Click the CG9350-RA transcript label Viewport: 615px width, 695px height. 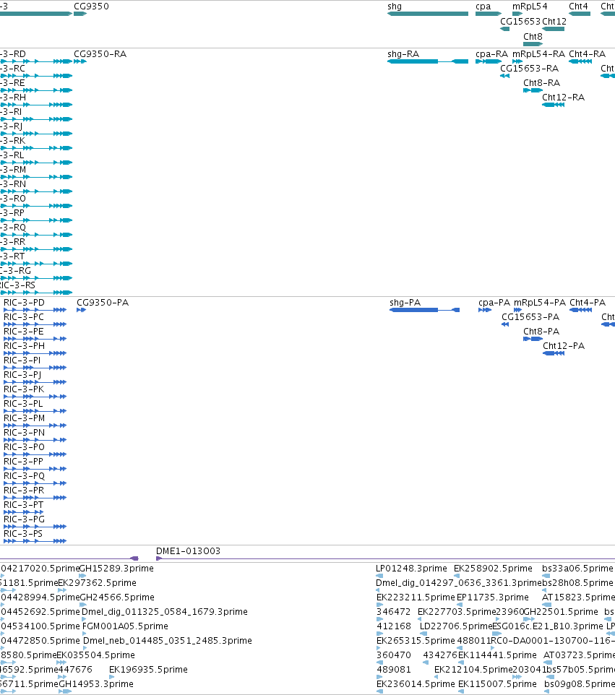tap(100, 53)
